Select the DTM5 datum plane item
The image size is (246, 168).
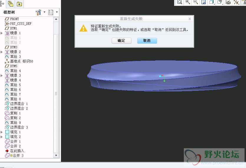(x=11, y=66)
